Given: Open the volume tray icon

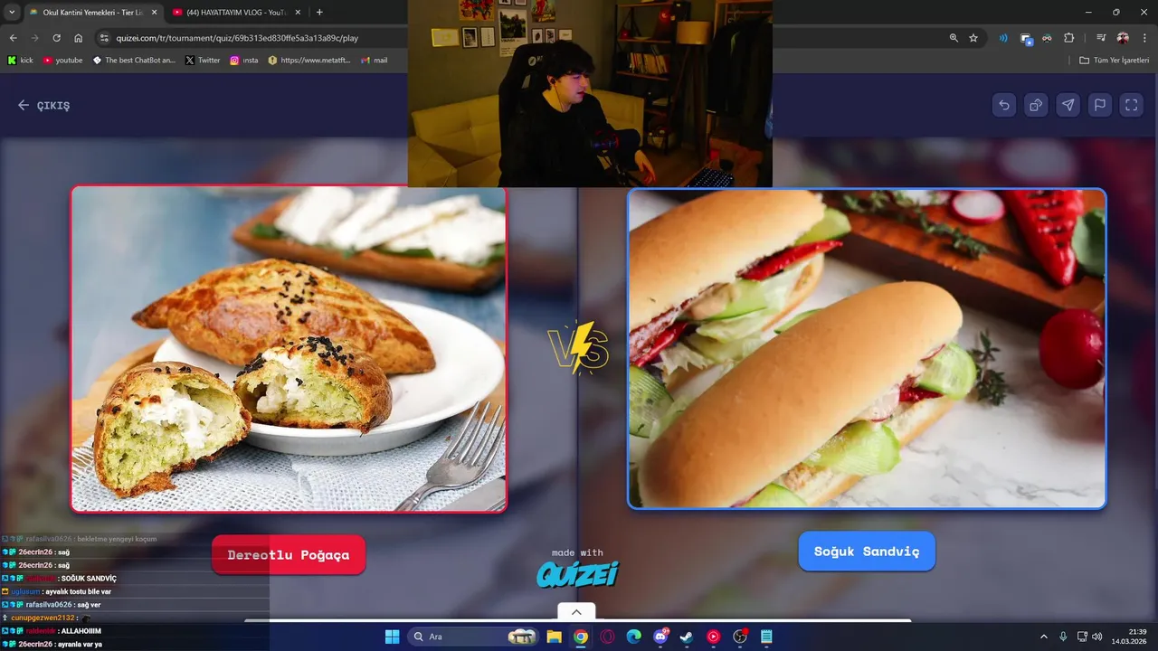Looking at the screenshot, I should tap(1096, 637).
